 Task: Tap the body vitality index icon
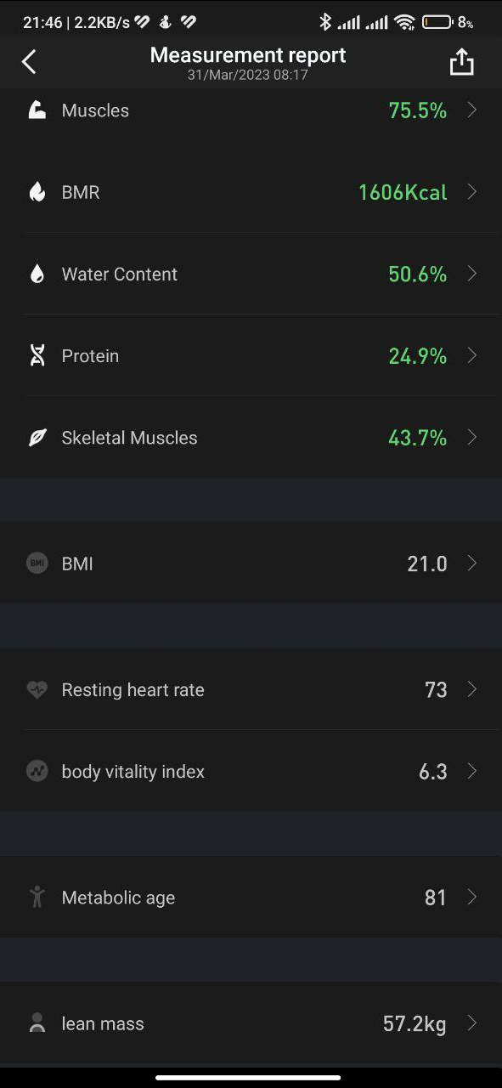click(37, 771)
